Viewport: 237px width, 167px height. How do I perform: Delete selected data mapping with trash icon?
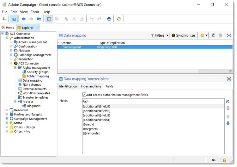(220, 35)
